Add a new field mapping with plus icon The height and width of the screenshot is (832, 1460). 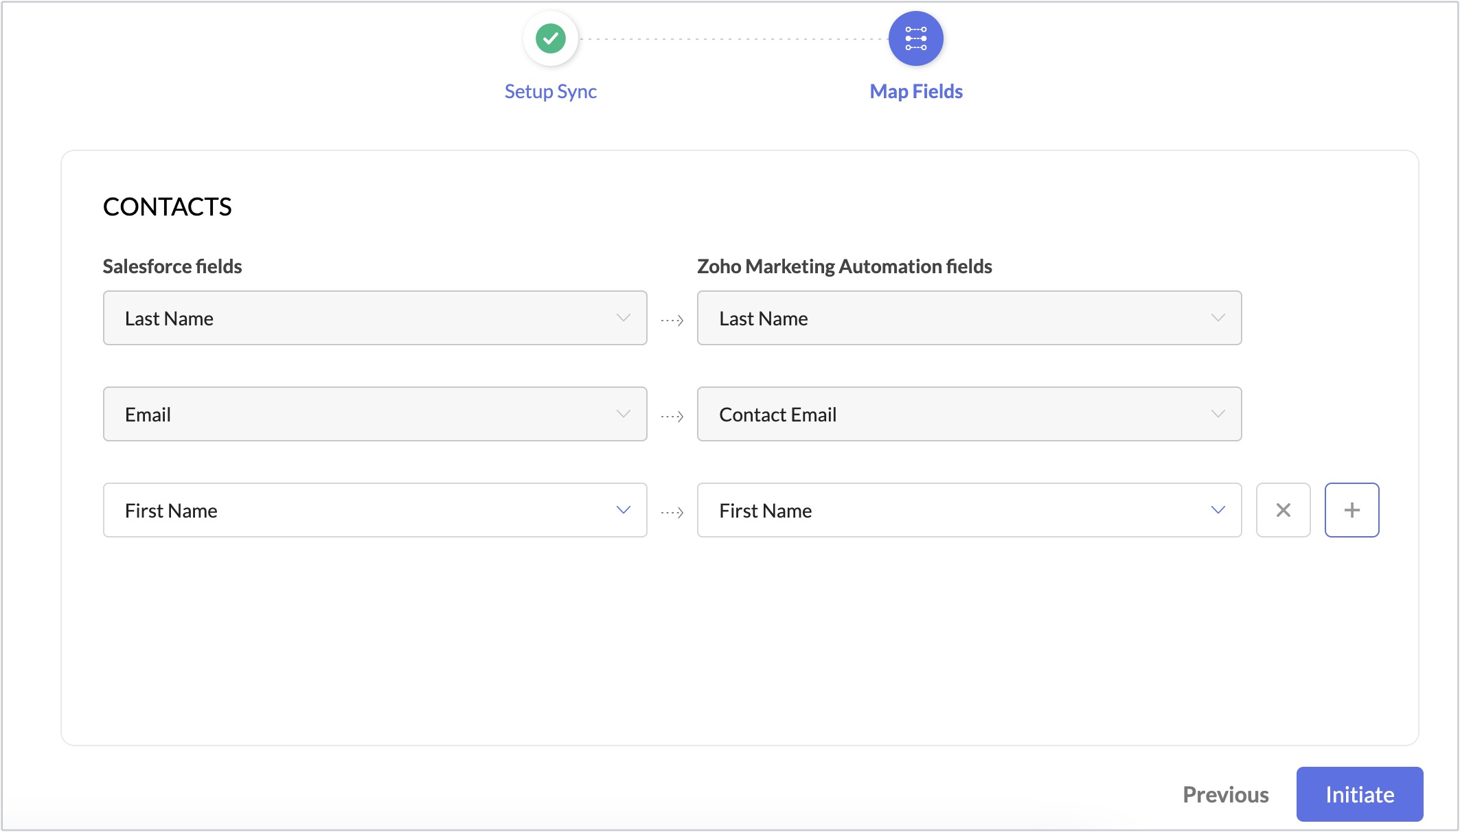point(1351,510)
